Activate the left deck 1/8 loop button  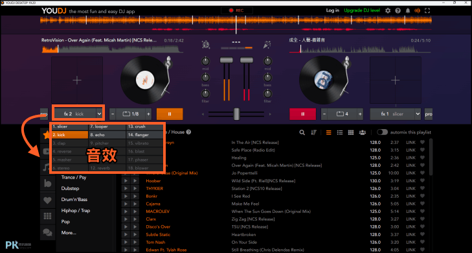click(131, 114)
